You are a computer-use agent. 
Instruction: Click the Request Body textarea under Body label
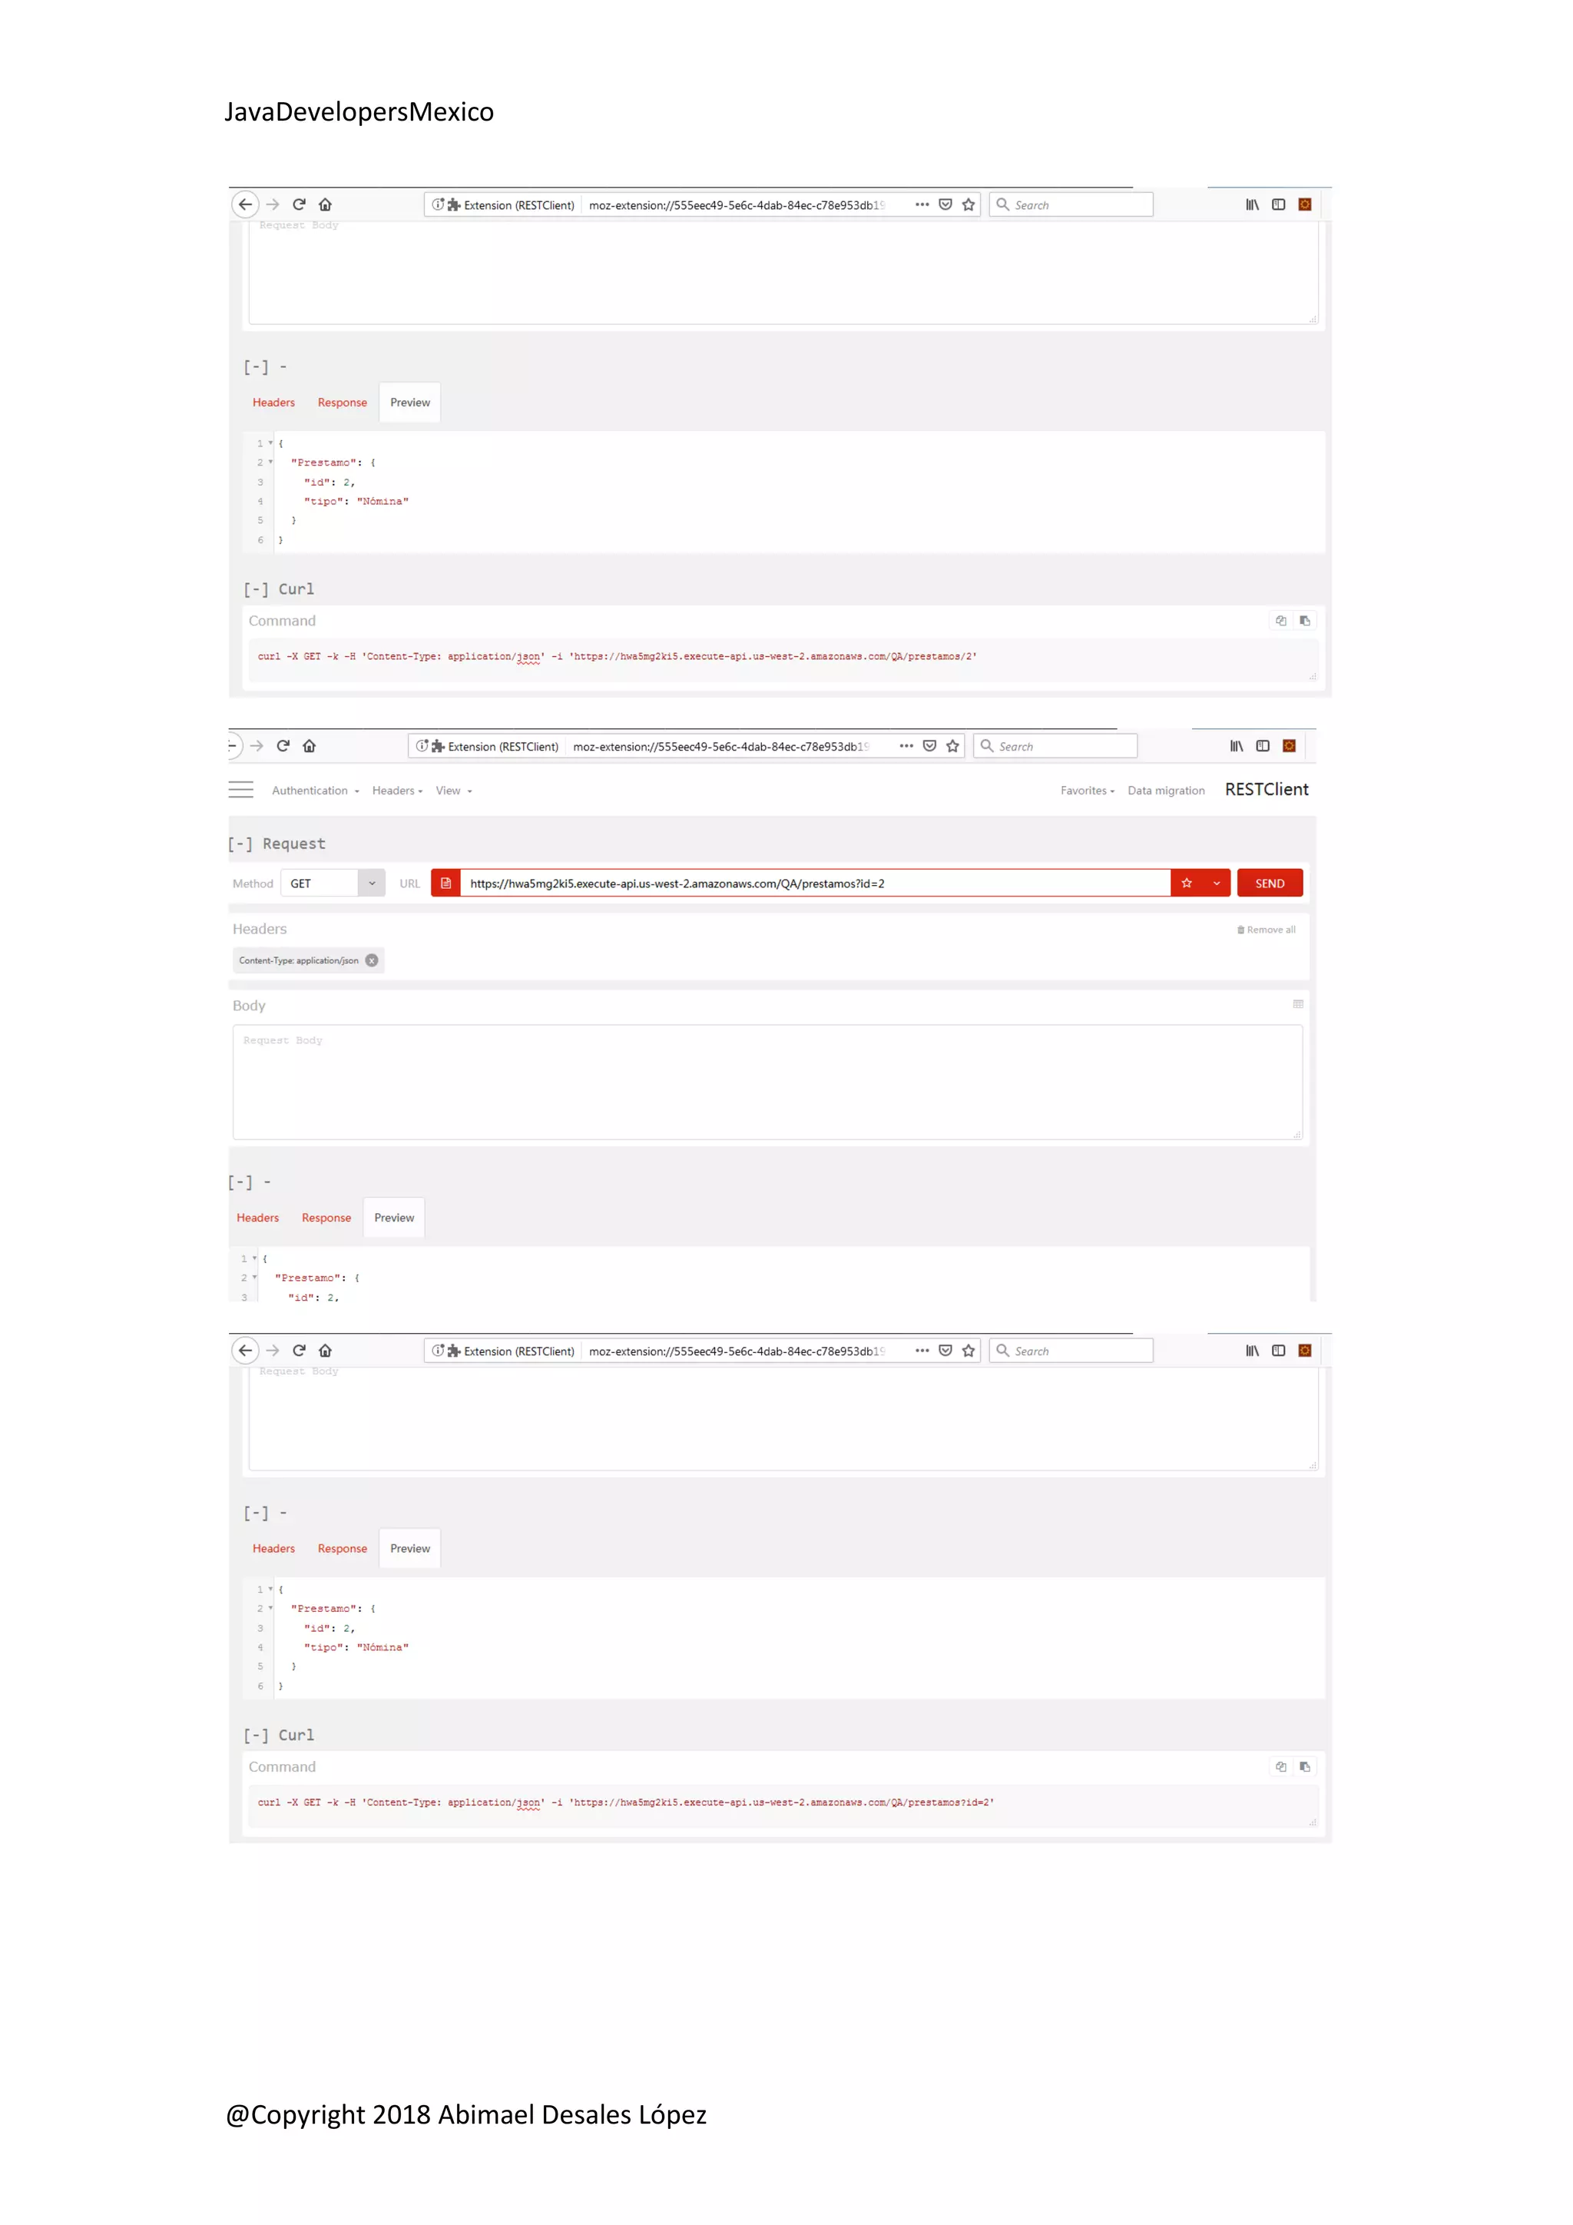[767, 1082]
